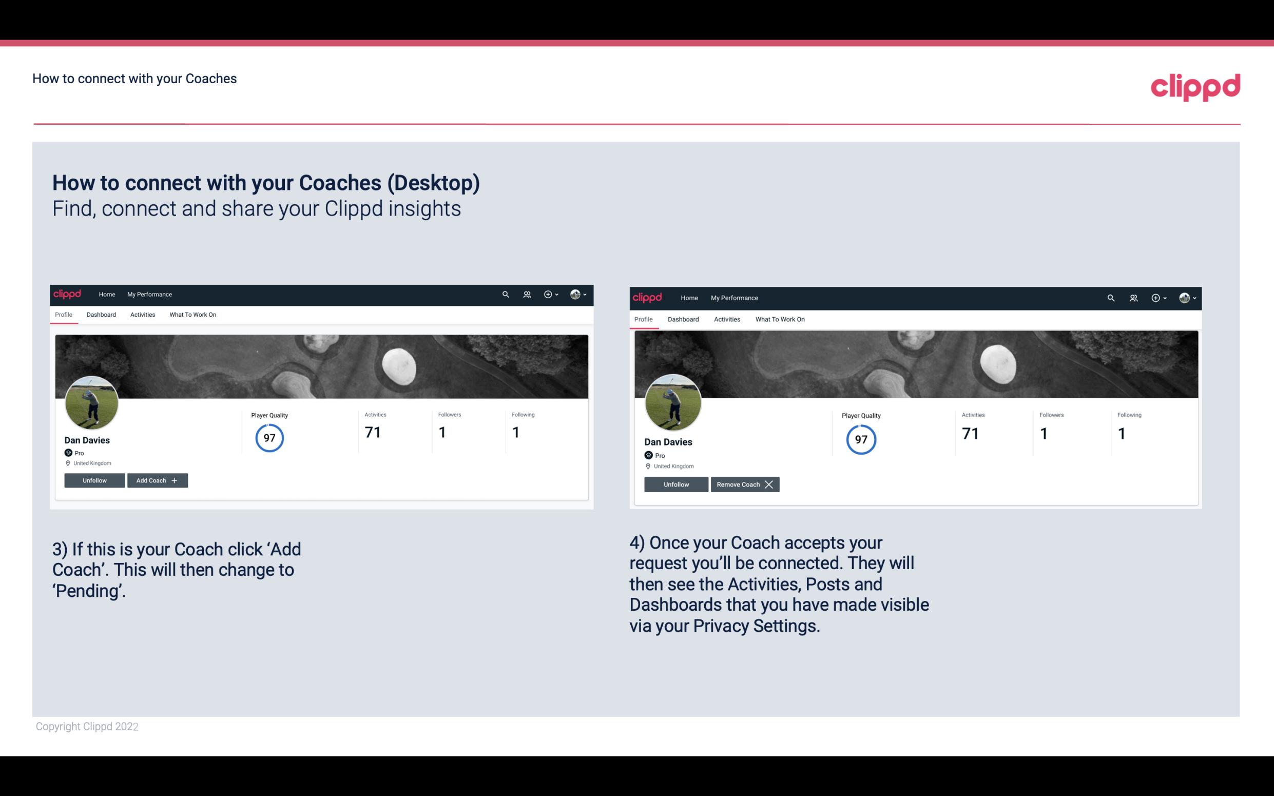The width and height of the screenshot is (1274, 796).
Task: Open Activities tab in left interface
Action: click(142, 315)
